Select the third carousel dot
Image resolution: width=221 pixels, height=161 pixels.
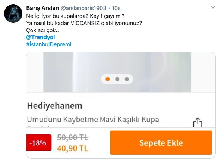coord(127,79)
